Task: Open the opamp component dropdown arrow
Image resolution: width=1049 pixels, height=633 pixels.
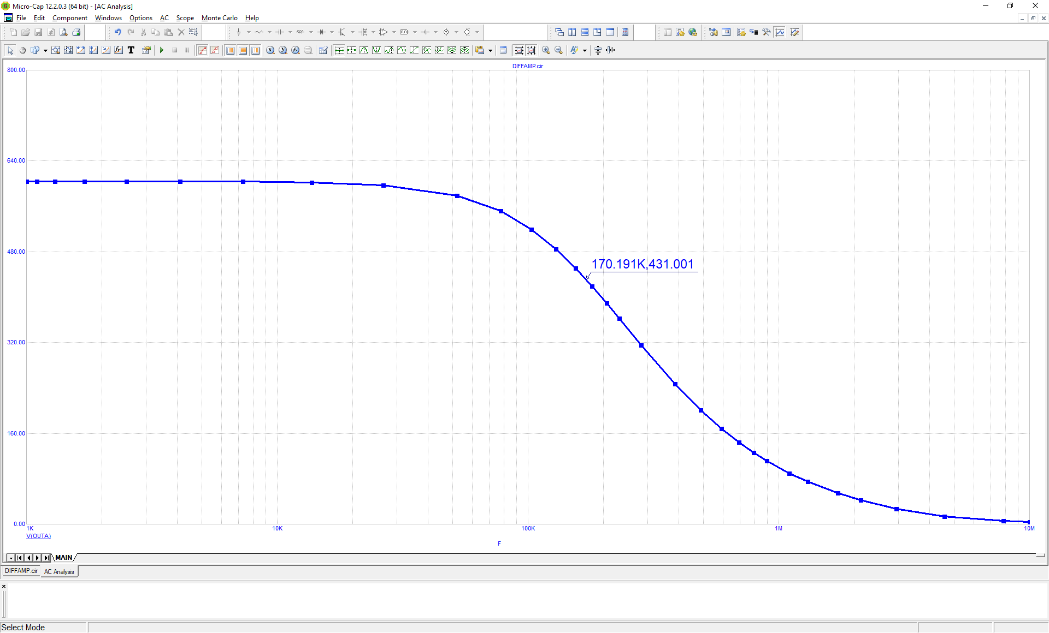Action: (394, 32)
